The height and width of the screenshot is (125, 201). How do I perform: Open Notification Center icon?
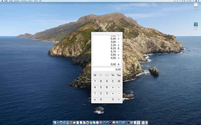(198, 1)
